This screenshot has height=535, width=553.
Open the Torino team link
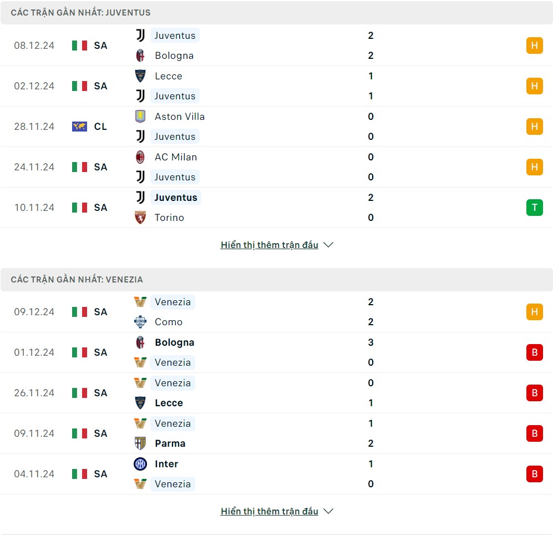tap(169, 218)
